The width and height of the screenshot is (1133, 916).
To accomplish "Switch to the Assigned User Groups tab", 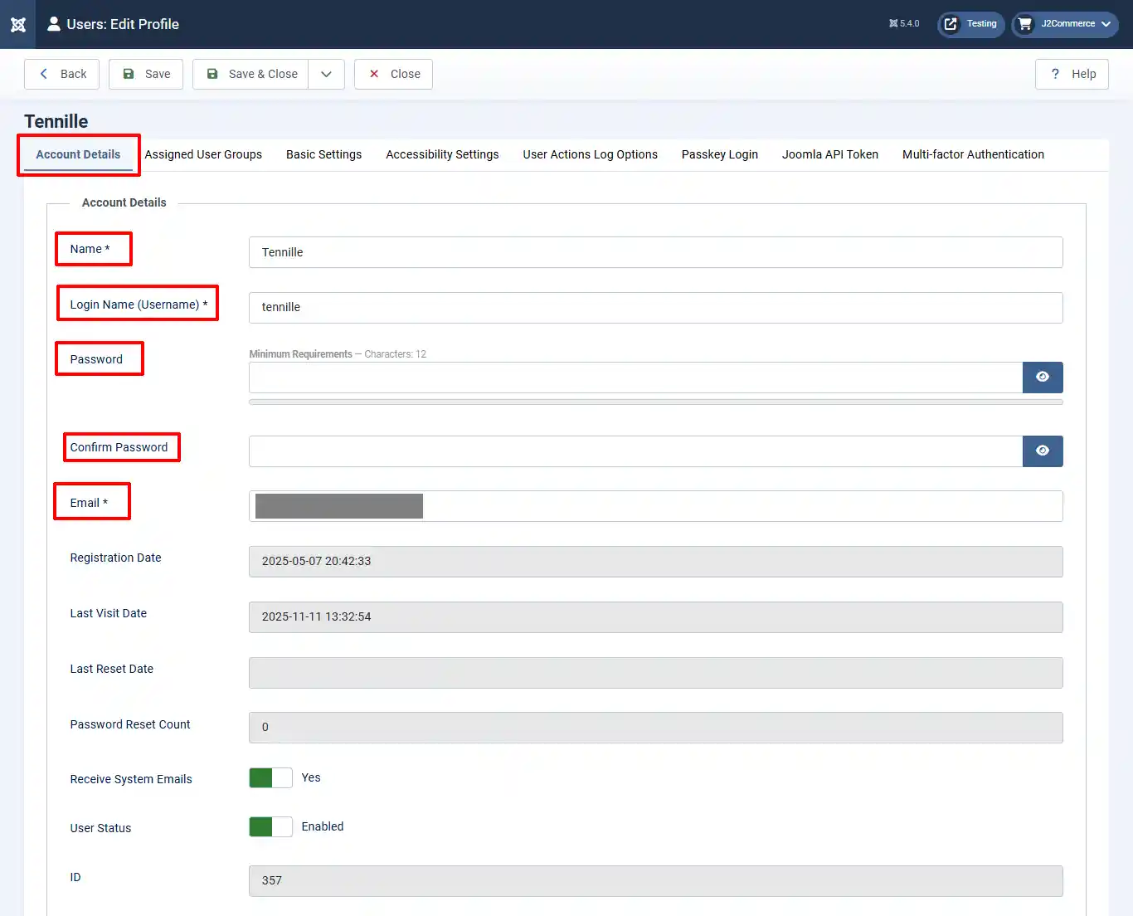I will click(203, 154).
